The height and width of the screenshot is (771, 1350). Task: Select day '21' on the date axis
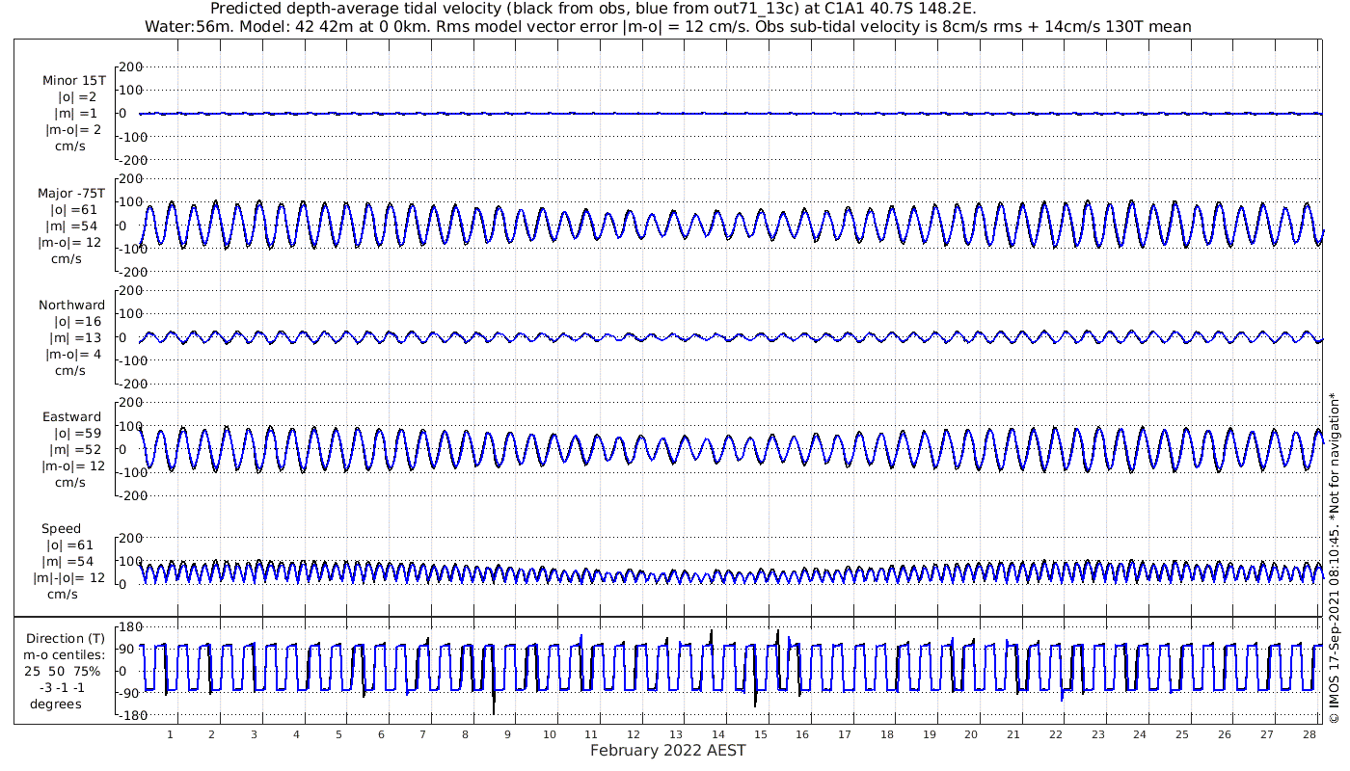coord(1013,734)
